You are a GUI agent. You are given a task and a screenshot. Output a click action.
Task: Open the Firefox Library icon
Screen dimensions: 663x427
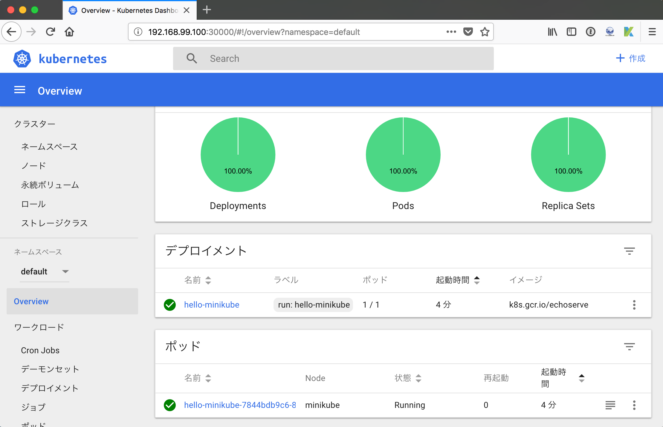(x=552, y=32)
